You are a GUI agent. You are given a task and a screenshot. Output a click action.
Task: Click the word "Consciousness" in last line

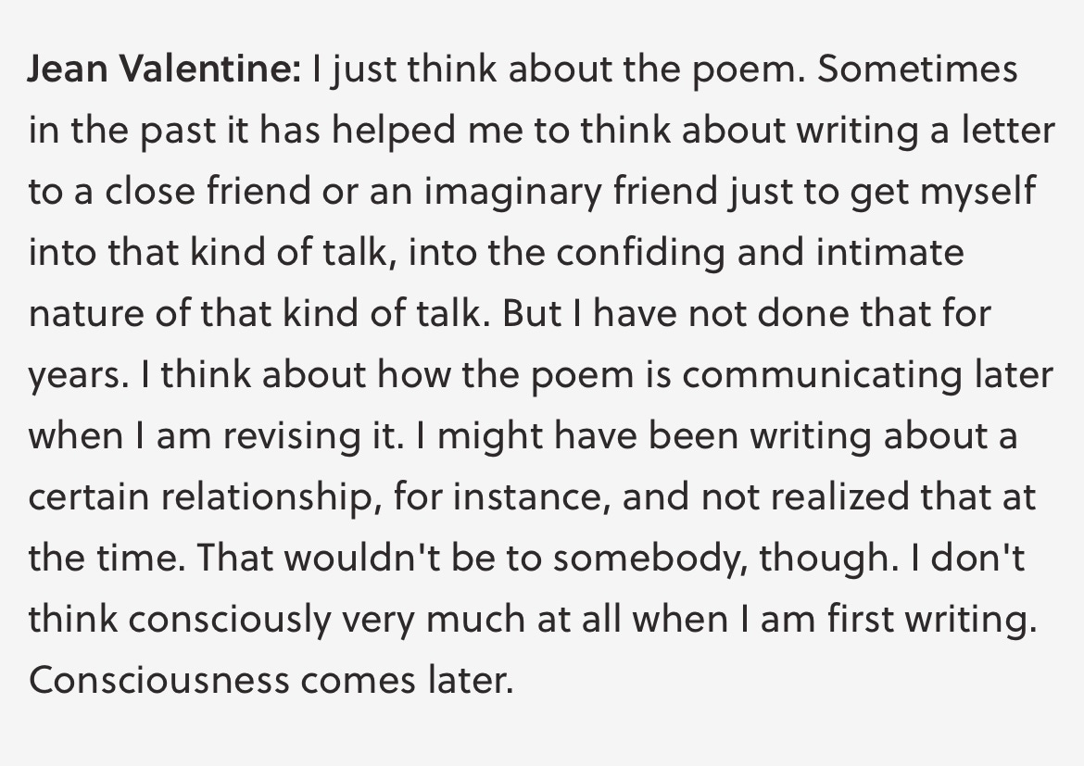(x=159, y=680)
